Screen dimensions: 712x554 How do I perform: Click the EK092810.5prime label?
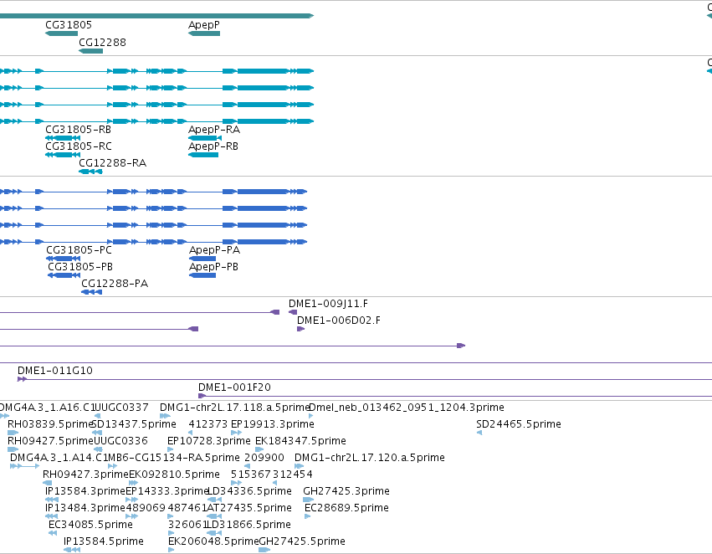point(174,474)
